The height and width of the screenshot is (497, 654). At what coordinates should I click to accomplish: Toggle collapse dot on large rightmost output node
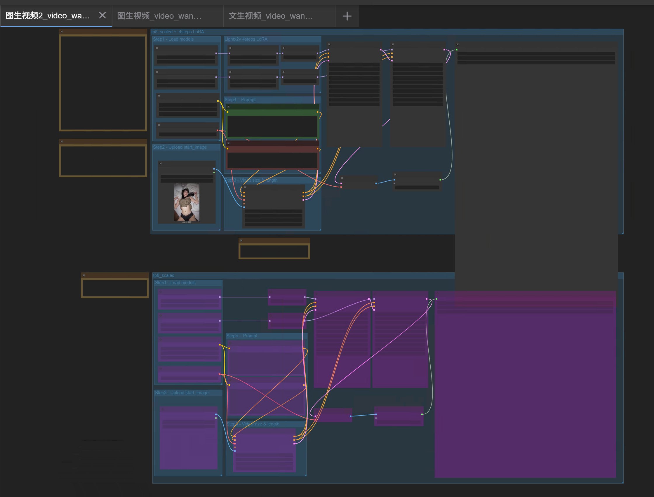point(457,44)
